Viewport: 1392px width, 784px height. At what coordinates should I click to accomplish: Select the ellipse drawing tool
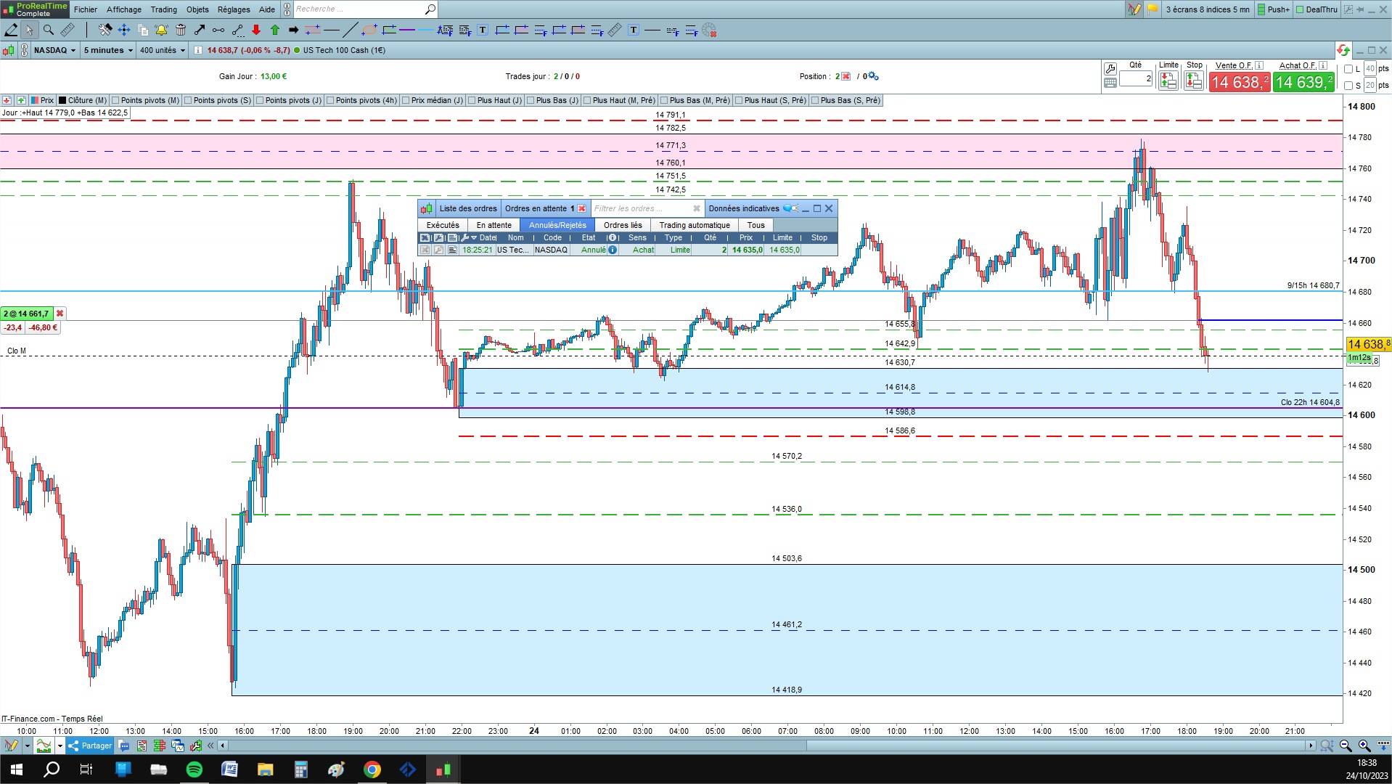point(369,30)
